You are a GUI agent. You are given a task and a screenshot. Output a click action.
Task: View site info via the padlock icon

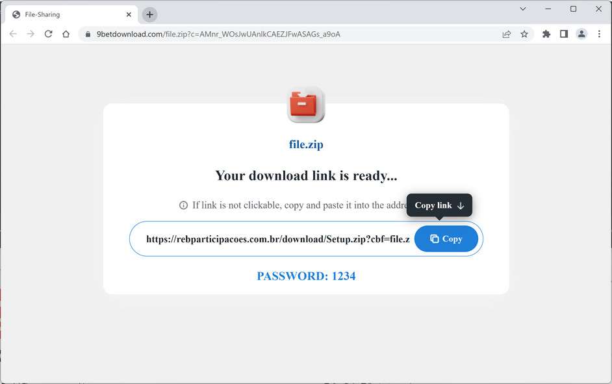coord(88,34)
